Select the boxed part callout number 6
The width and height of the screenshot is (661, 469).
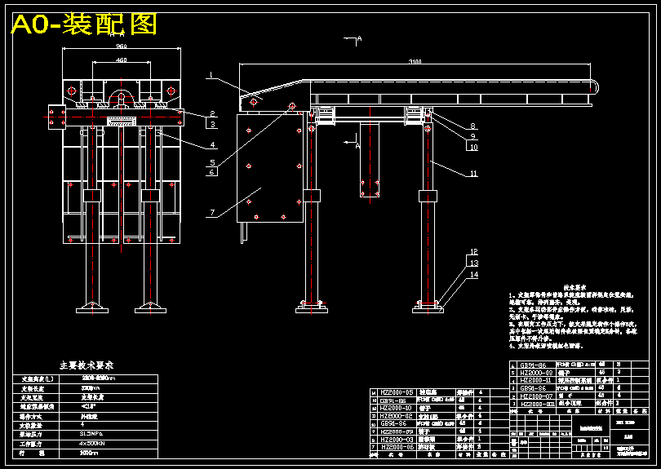pyautogui.click(x=212, y=171)
